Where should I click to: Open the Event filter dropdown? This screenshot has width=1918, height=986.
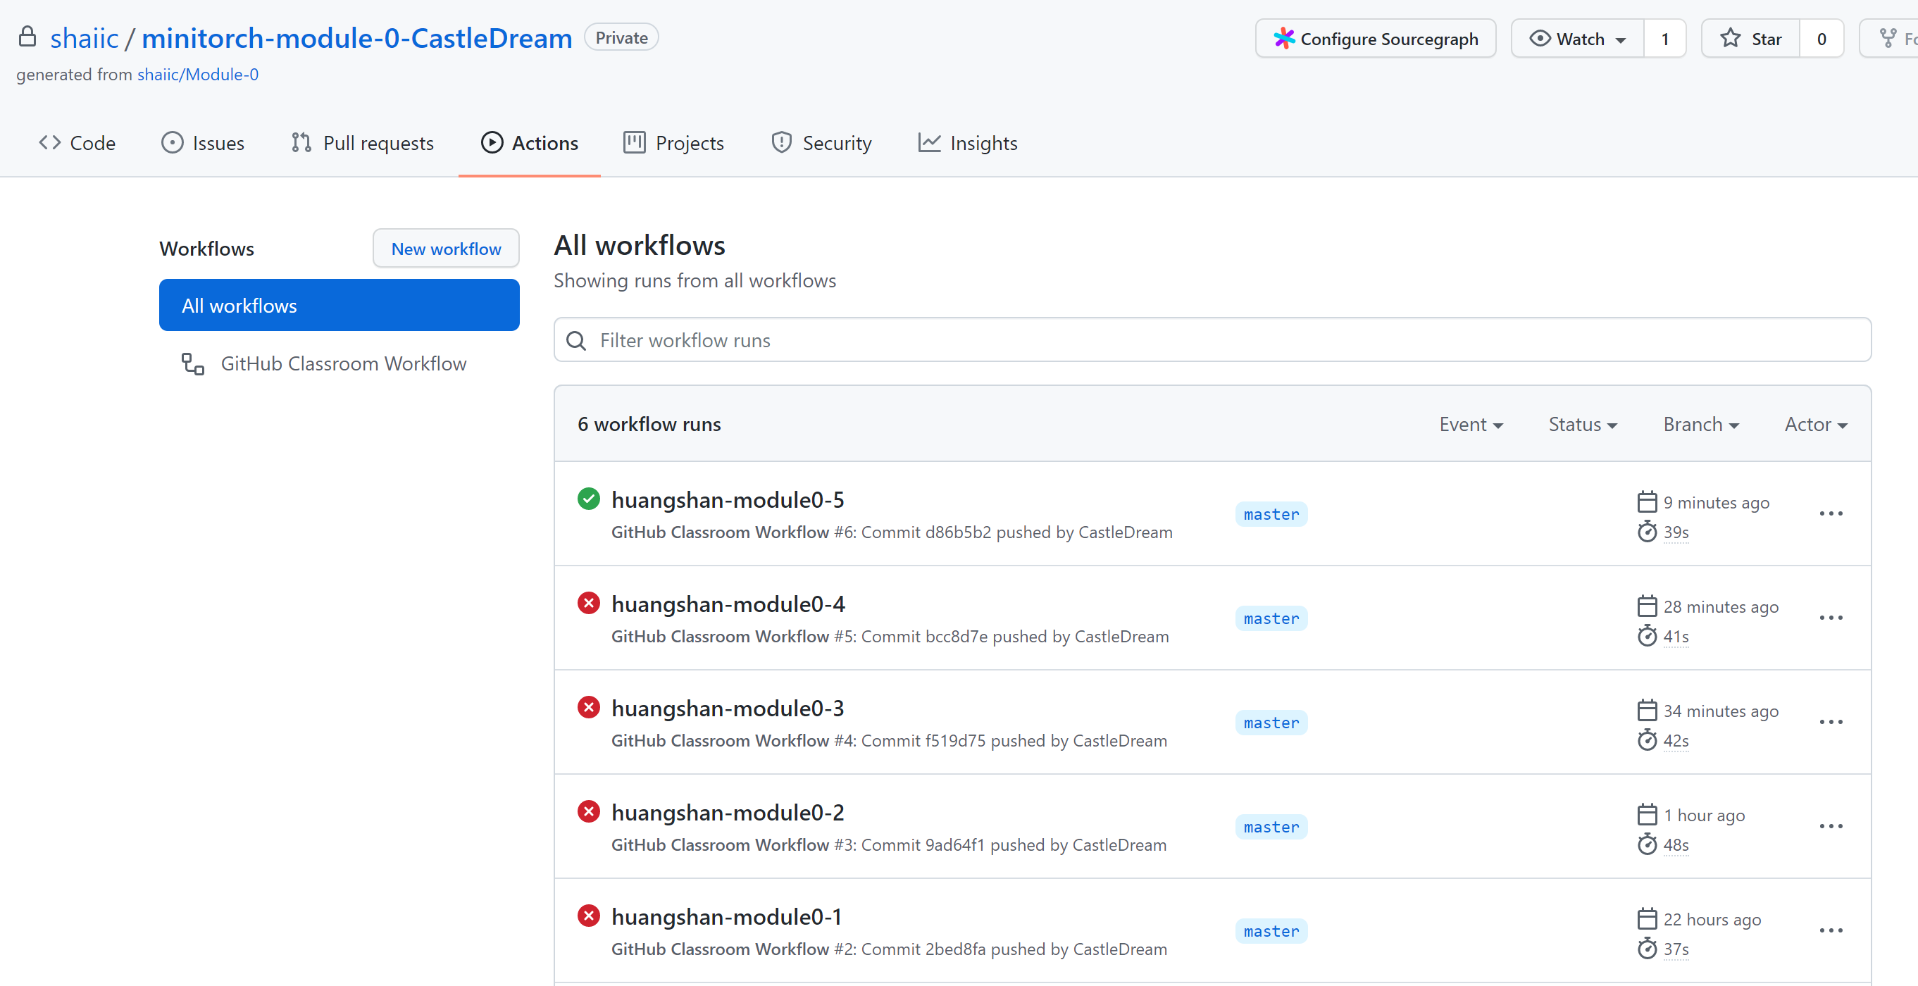pos(1471,424)
